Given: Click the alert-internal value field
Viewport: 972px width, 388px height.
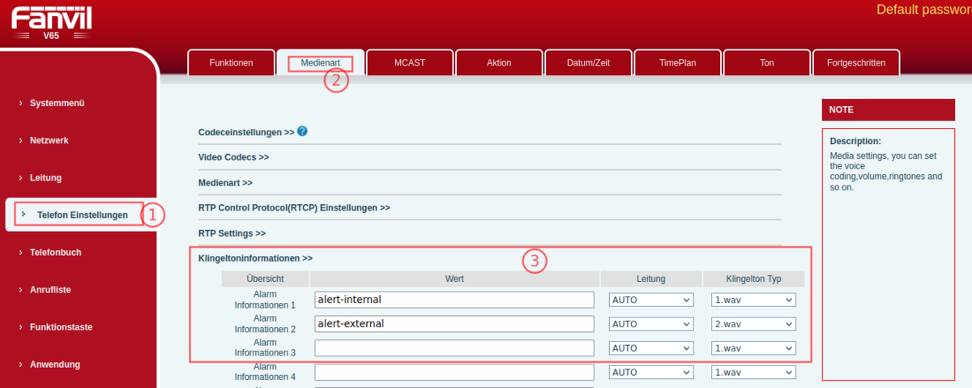Looking at the screenshot, I should 454,300.
